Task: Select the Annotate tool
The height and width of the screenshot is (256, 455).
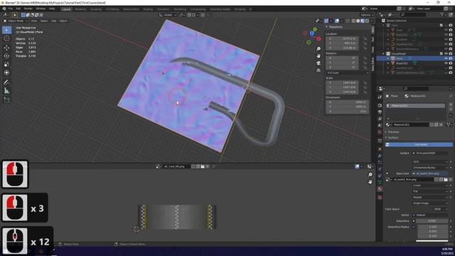Action: [6, 82]
